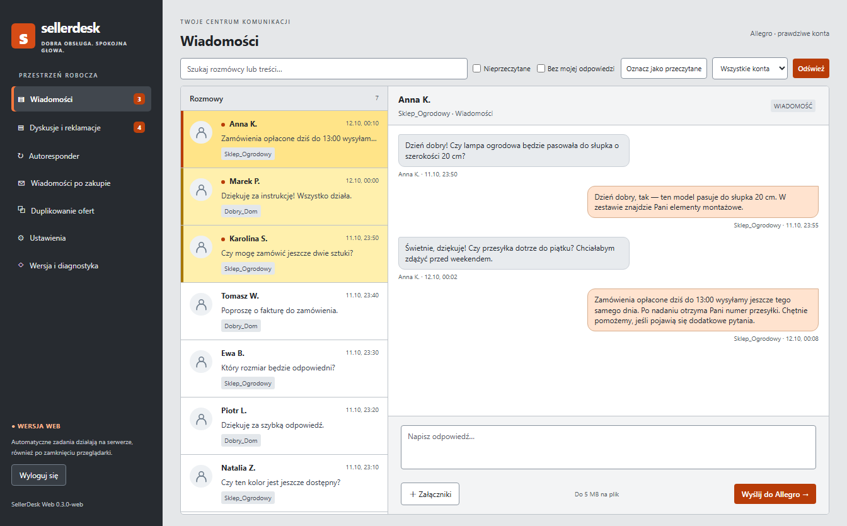847x526 pixels.
Task: Tick the Bez mojej odpowiedzi checkbox
Action: (x=541, y=69)
